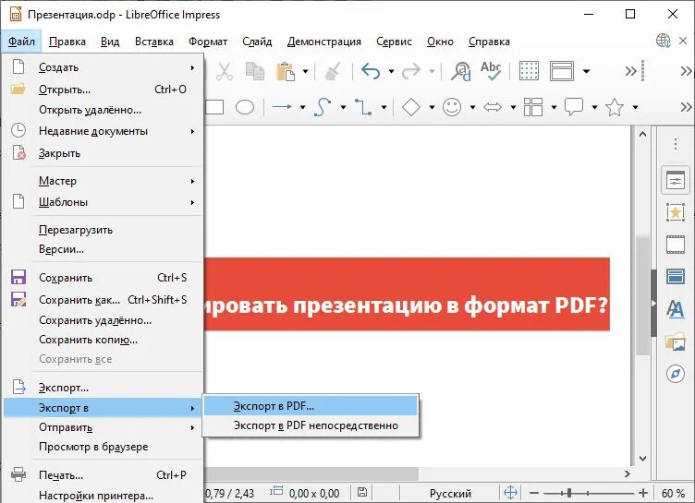
Task: Select the Curve drawing tool
Action: [323, 107]
